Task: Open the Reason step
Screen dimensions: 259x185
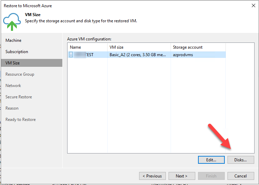Action: pyautogui.click(x=12, y=108)
